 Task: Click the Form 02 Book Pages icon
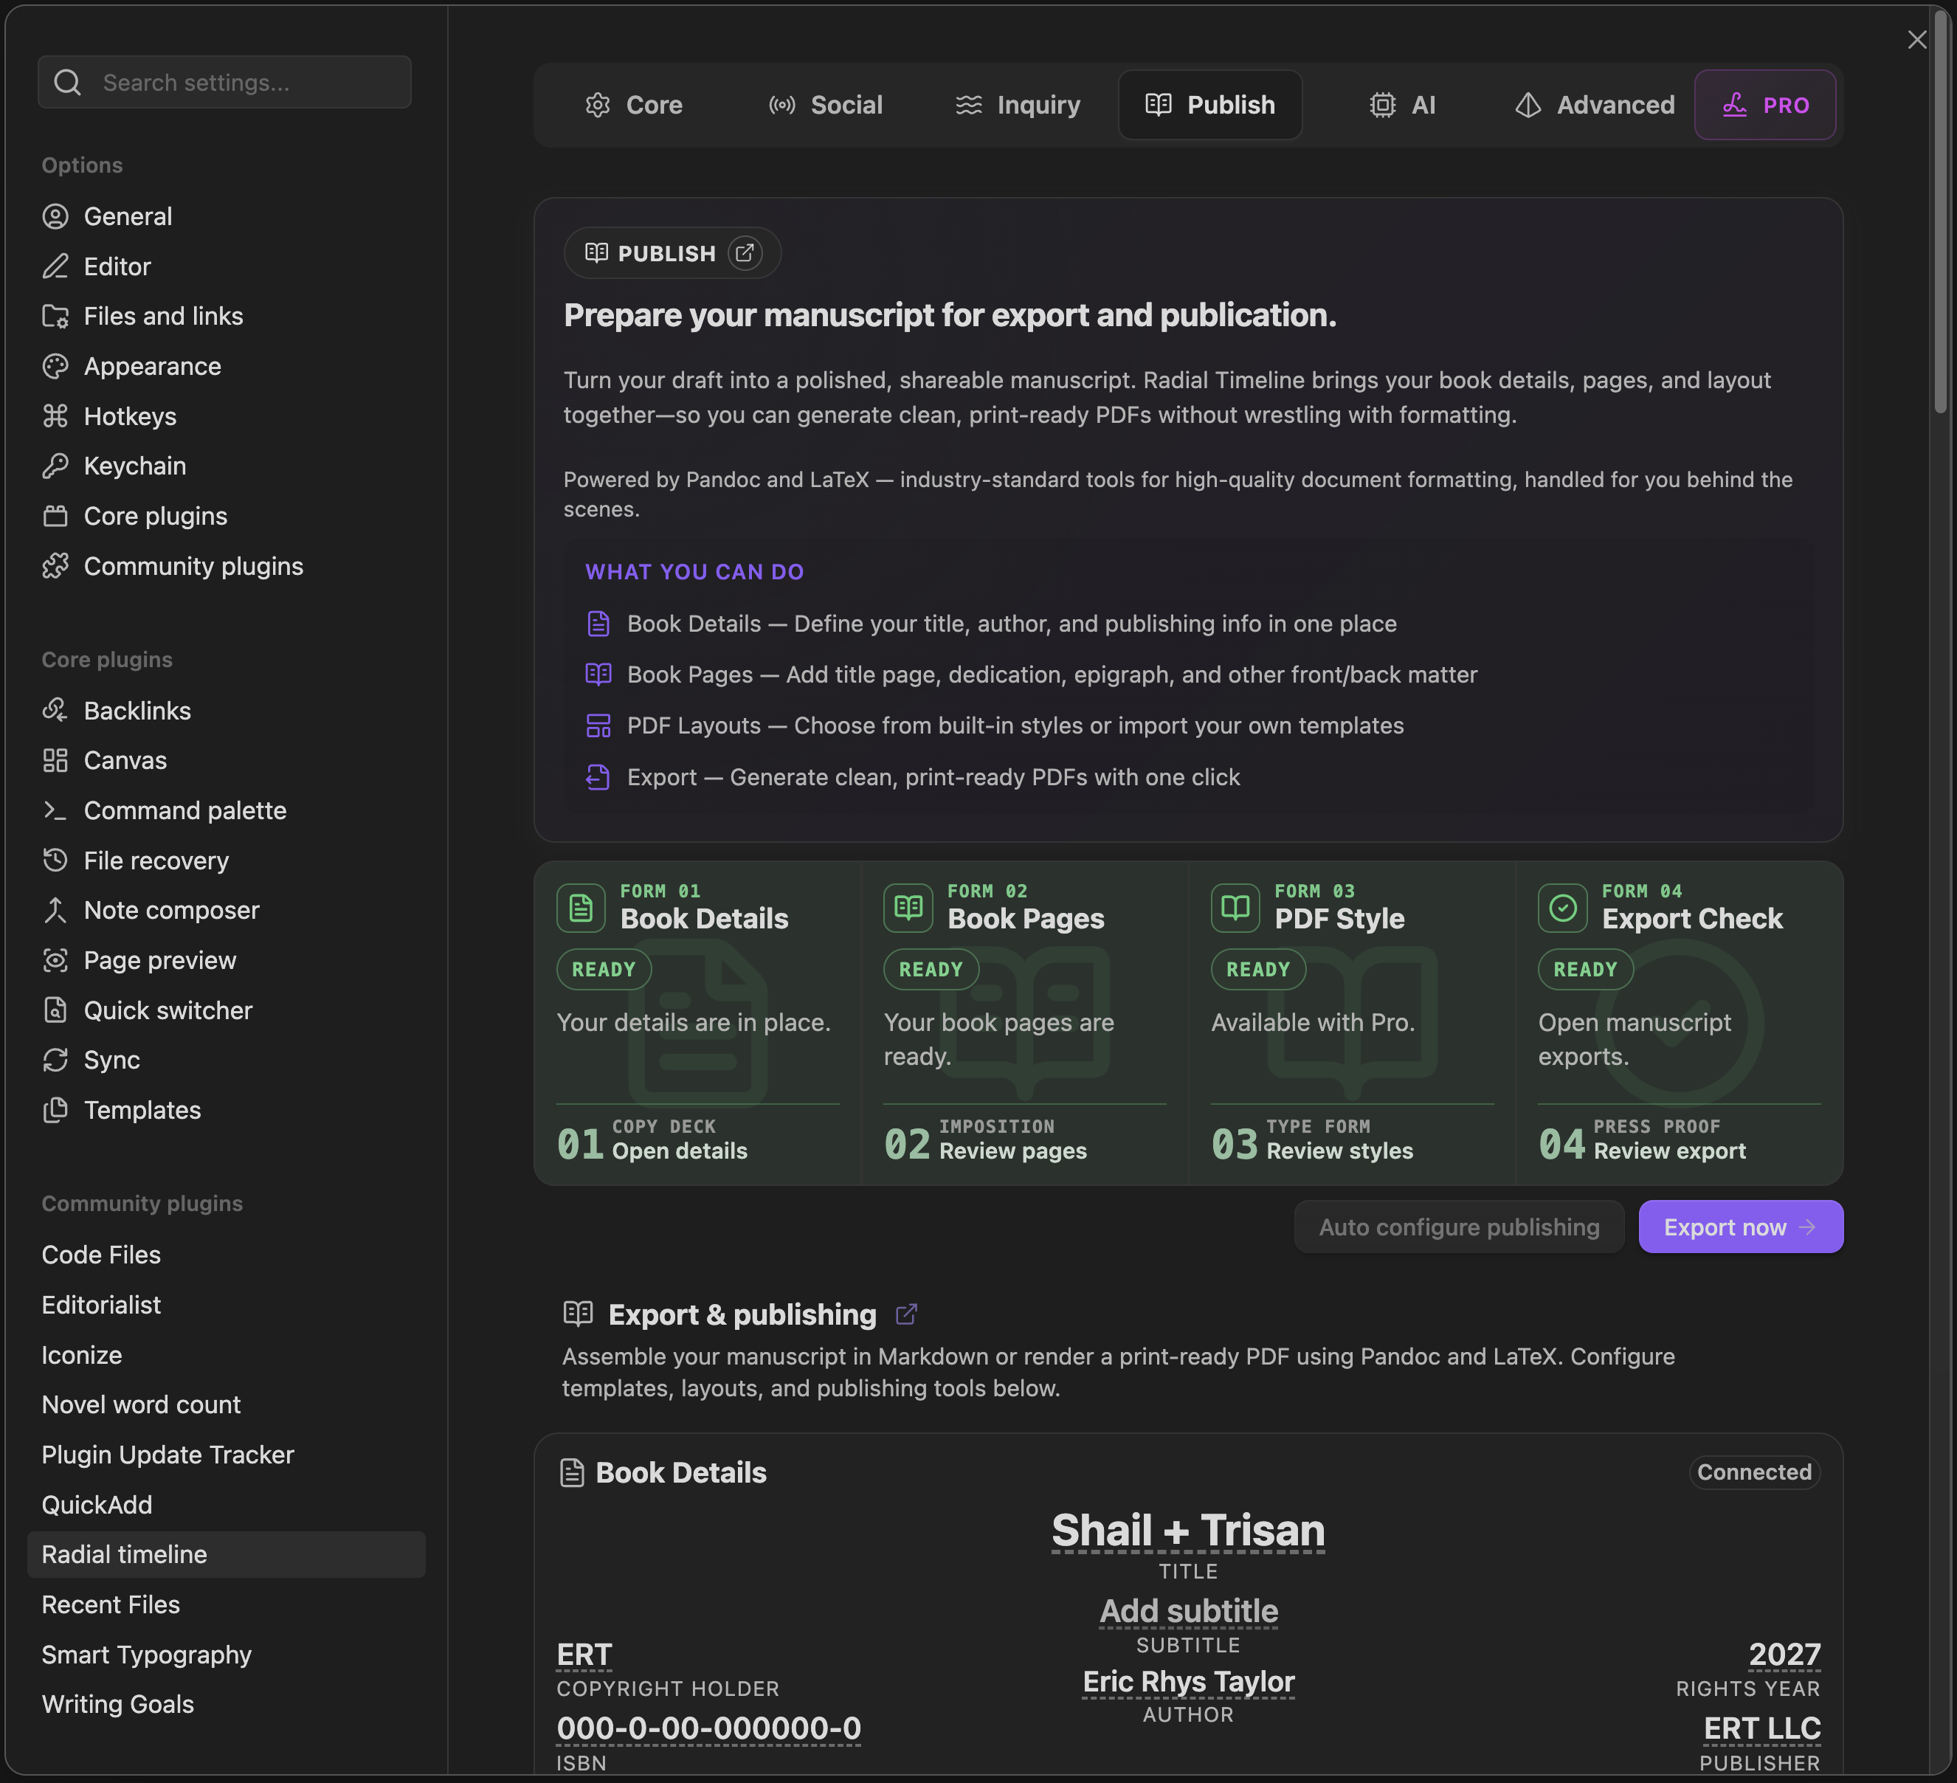[x=908, y=908]
